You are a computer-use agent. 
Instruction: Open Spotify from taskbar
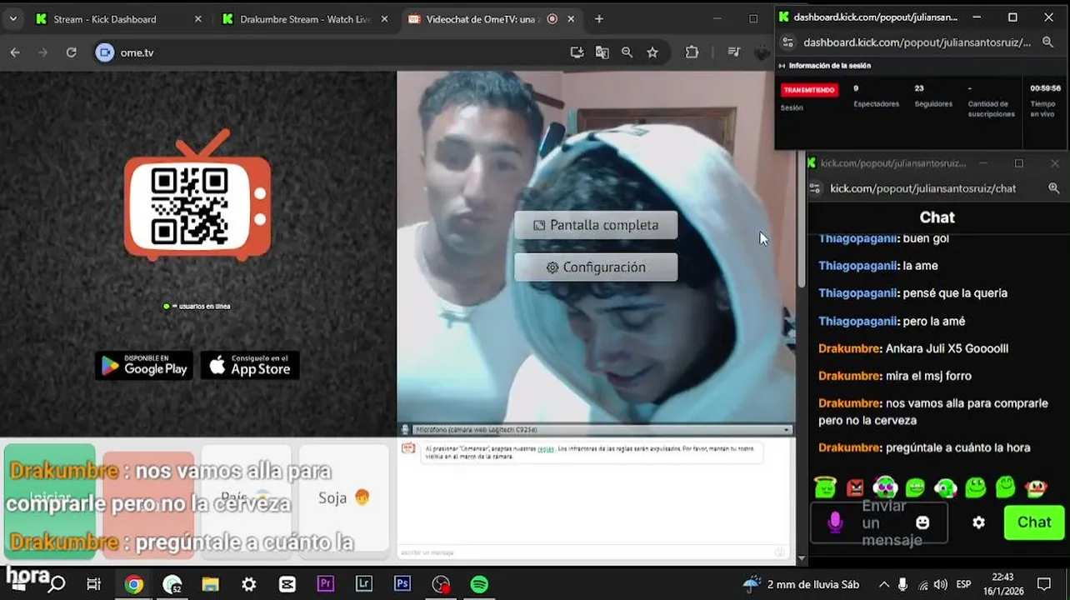click(479, 584)
